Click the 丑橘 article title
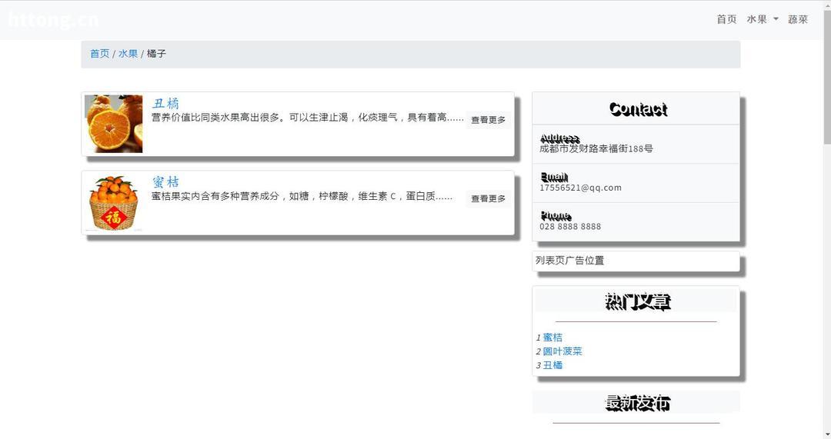The width and height of the screenshot is (831, 439). [x=165, y=103]
